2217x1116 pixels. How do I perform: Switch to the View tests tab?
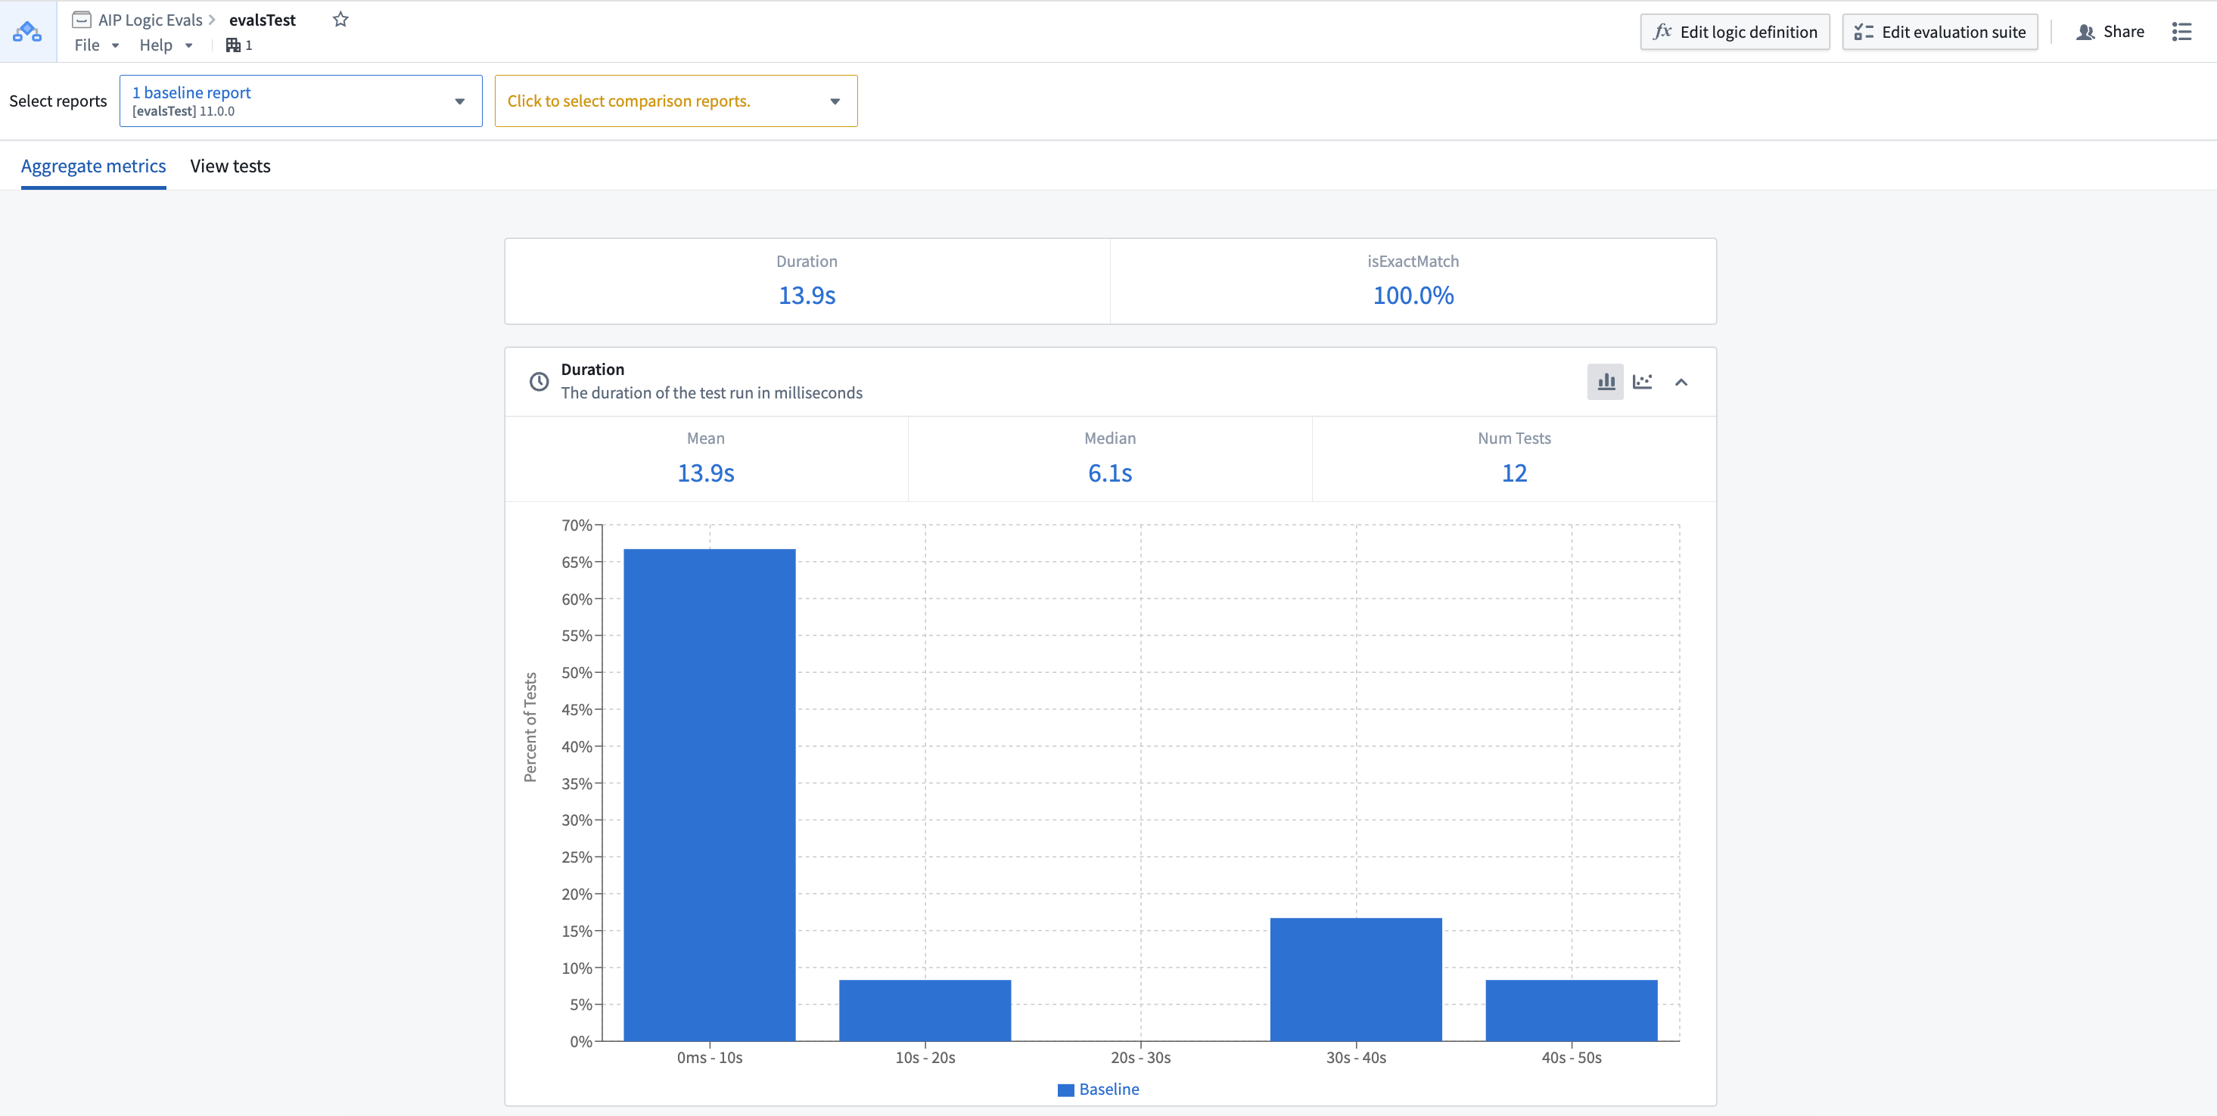[232, 165]
